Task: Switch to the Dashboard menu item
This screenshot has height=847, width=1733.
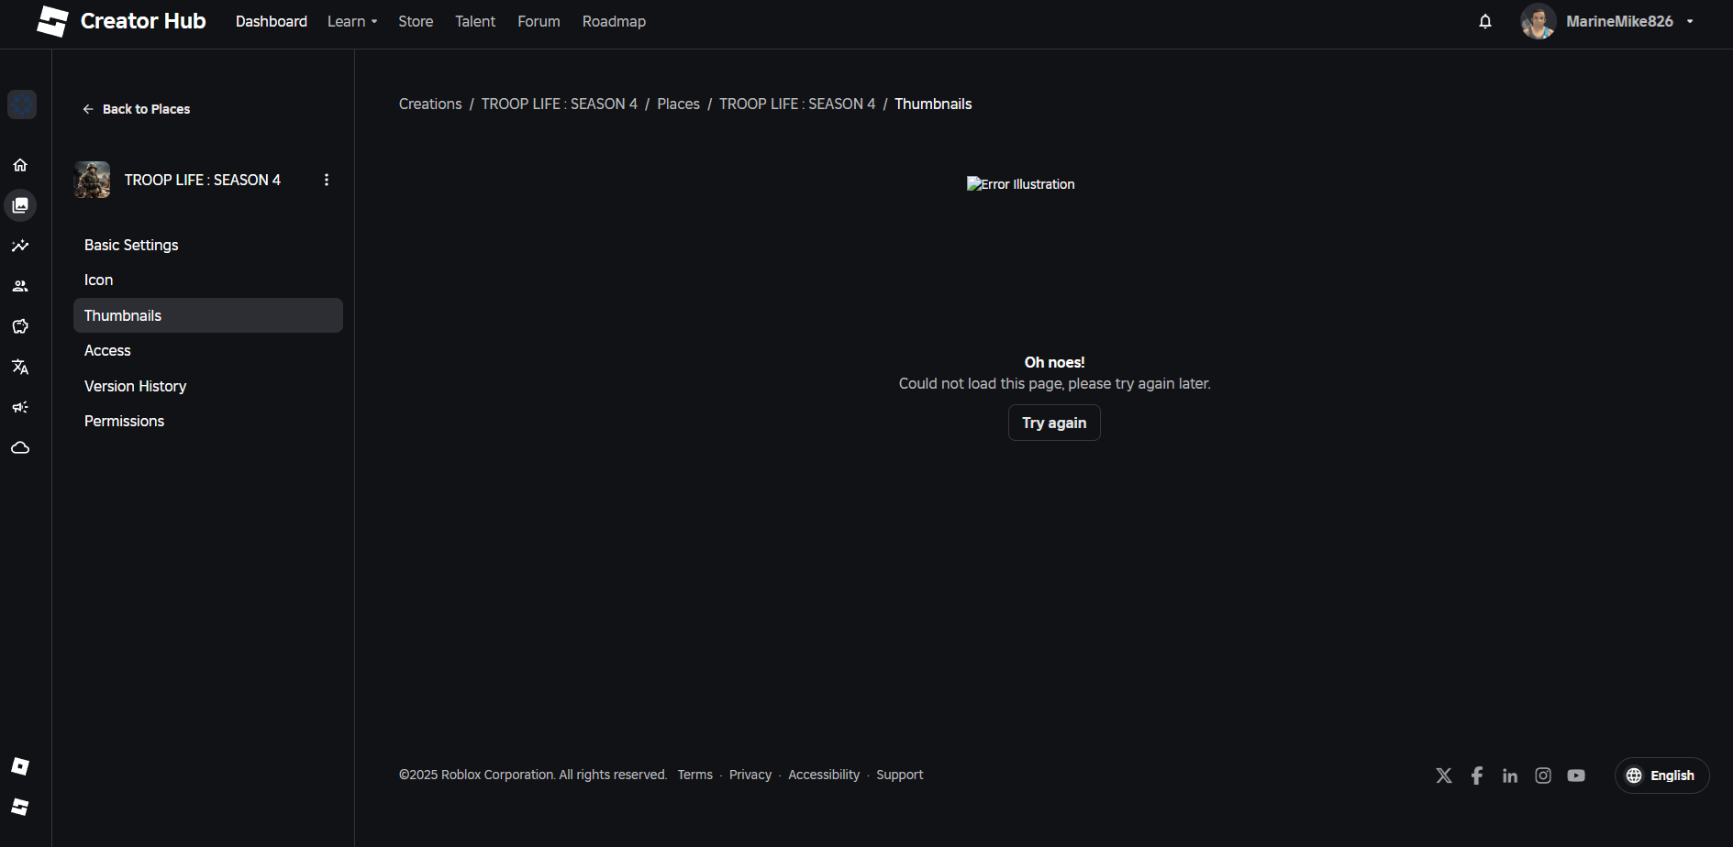Action: 271,21
